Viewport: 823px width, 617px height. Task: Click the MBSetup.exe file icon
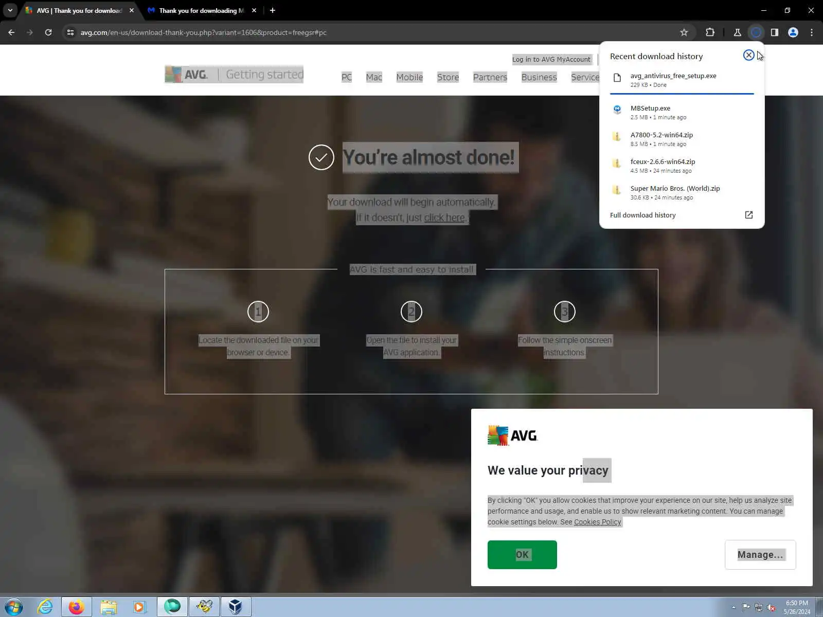[x=617, y=109]
